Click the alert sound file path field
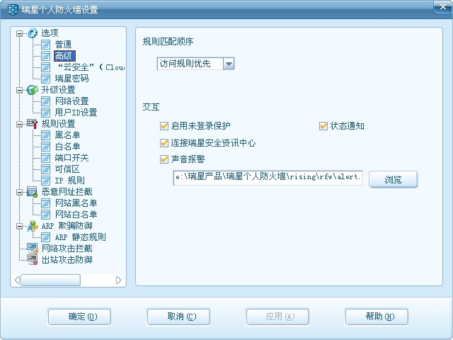Viewport: 453px width, 340px height. click(268, 178)
